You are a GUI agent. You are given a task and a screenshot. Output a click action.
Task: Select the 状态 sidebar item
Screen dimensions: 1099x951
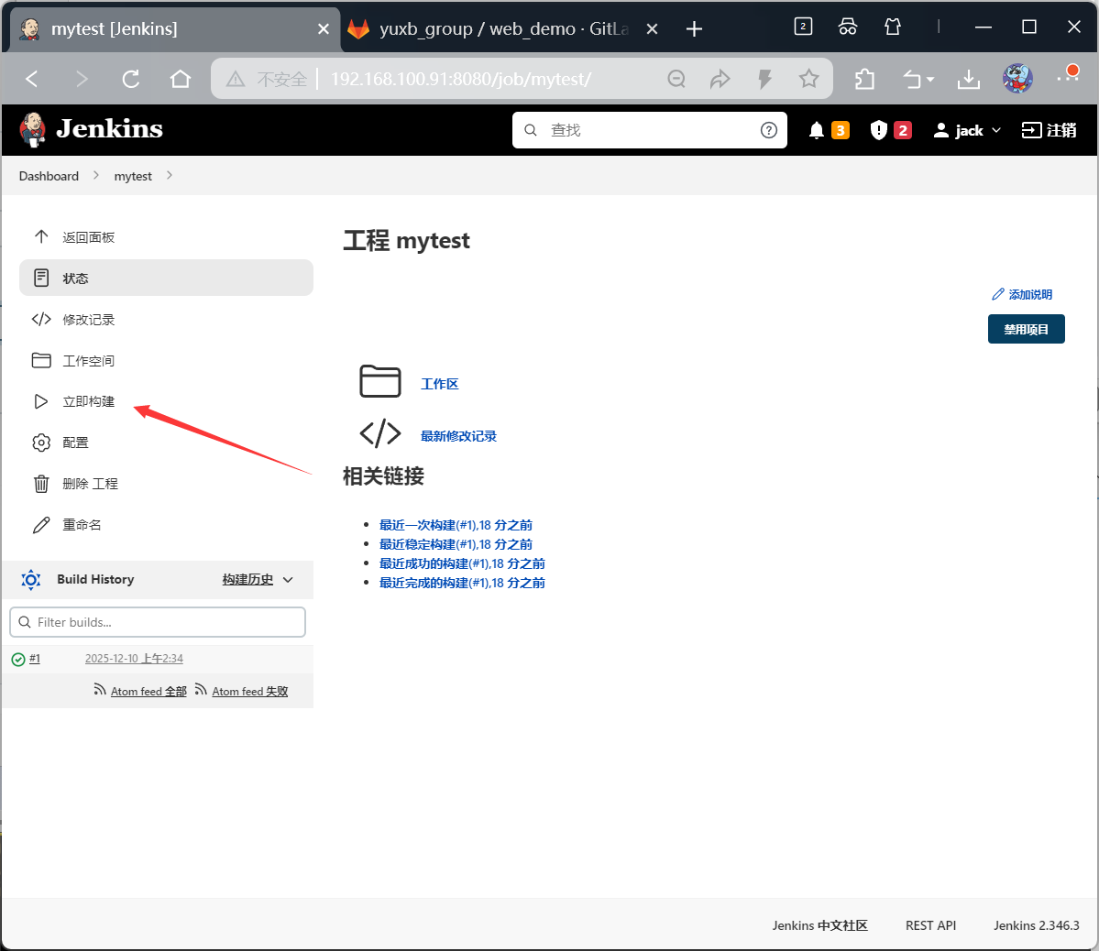tap(166, 278)
